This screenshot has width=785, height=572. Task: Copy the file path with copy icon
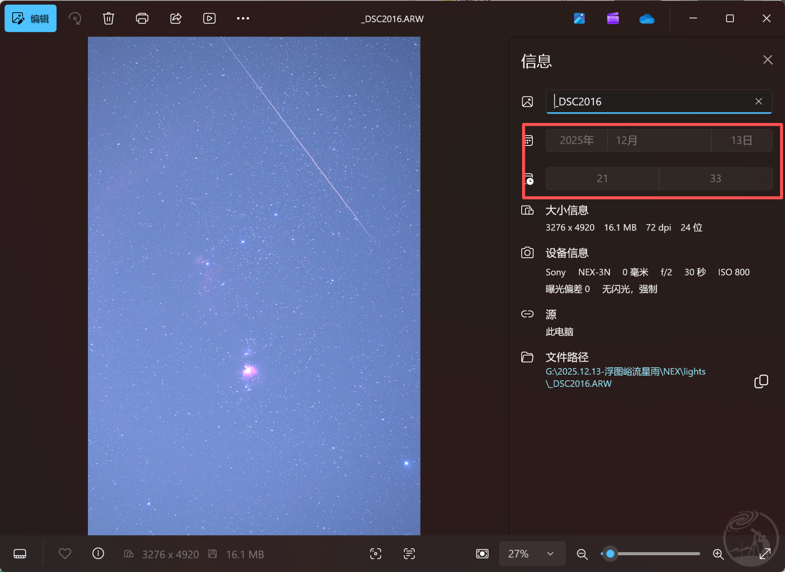761,381
